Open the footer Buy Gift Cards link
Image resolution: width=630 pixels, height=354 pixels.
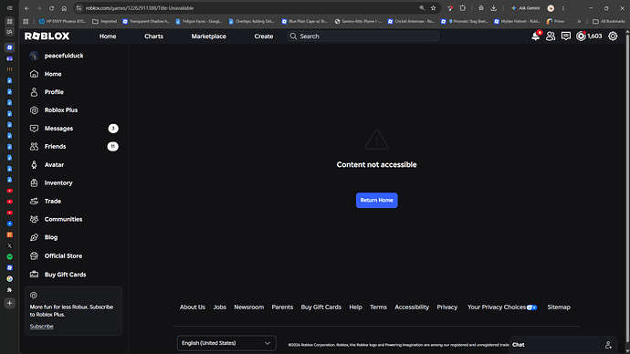tap(321, 307)
